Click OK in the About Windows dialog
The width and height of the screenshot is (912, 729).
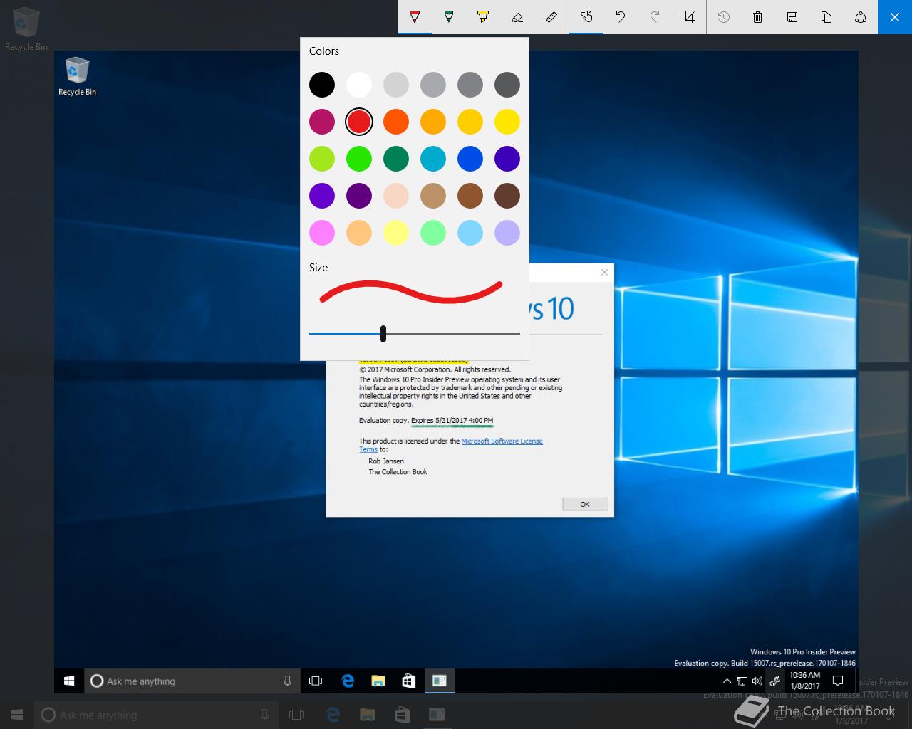(585, 504)
